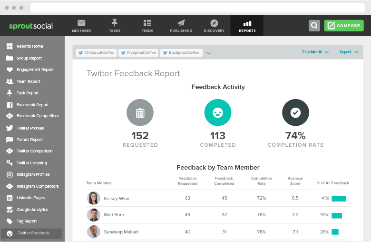The height and width of the screenshot is (242, 371).
Task: Expand the profile selector chevron
Action: pos(209,53)
